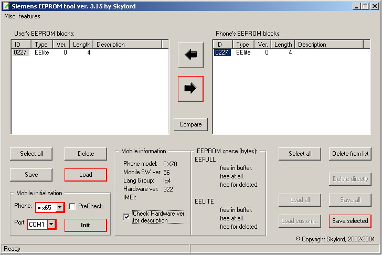The height and width of the screenshot is (255, 382).
Task: Click Description column header in phone's list
Action: tap(329, 45)
